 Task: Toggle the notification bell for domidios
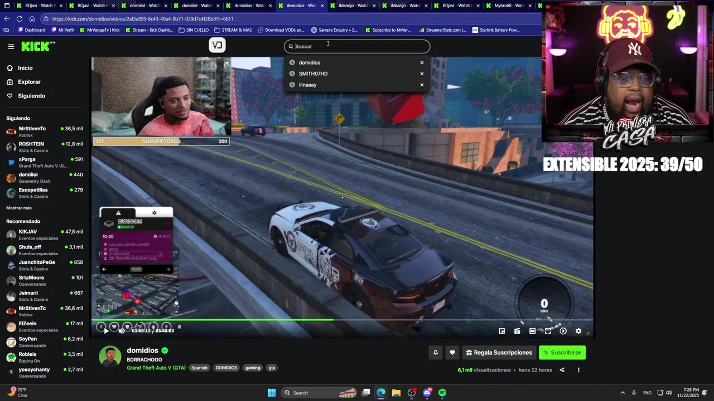436,353
